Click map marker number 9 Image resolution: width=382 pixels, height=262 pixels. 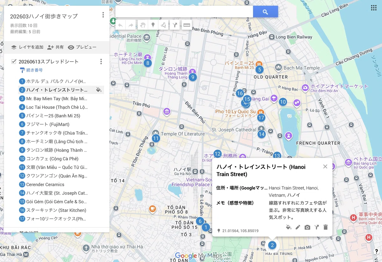(x=193, y=77)
